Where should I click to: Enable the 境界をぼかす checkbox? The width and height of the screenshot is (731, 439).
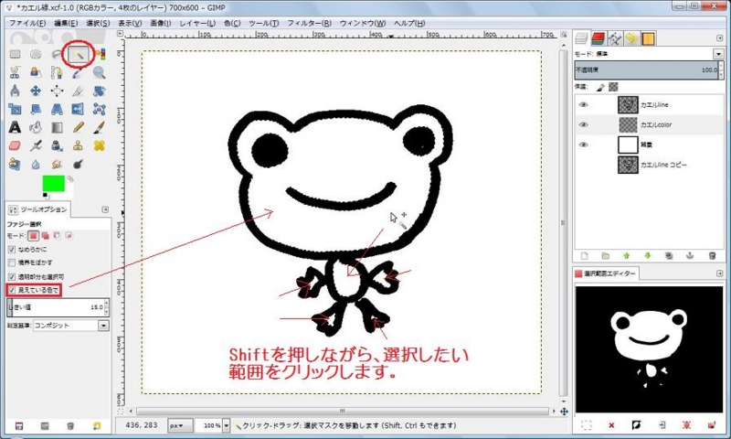pyautogui.click(x=12, y=262)
